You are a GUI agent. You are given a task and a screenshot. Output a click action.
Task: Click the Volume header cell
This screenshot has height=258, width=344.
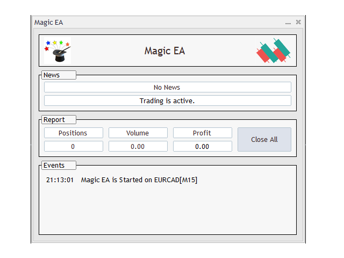(138, 133)
